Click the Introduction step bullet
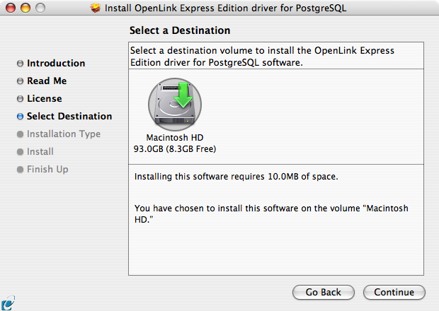The height and width of the screenshot is (311, 439). (x=20, y=64)
